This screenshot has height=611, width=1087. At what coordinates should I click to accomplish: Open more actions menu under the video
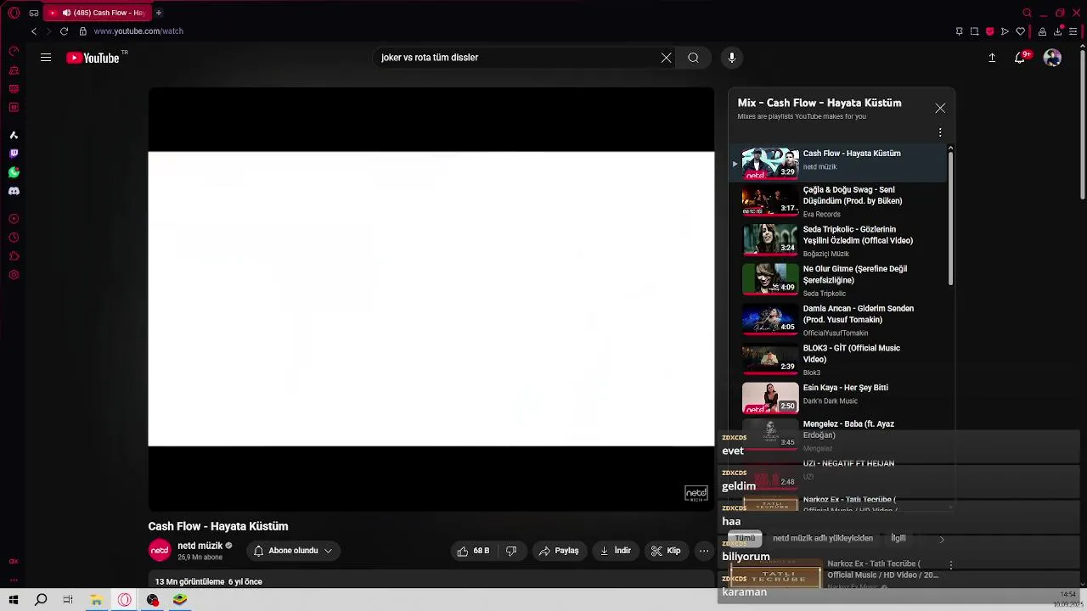click(704, 551)
